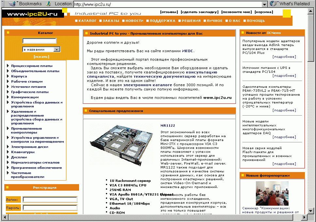Click the ИКОС company link
The width and height of the screenshot is (316, 222).
pyautogui.click(x=188, y=51)
